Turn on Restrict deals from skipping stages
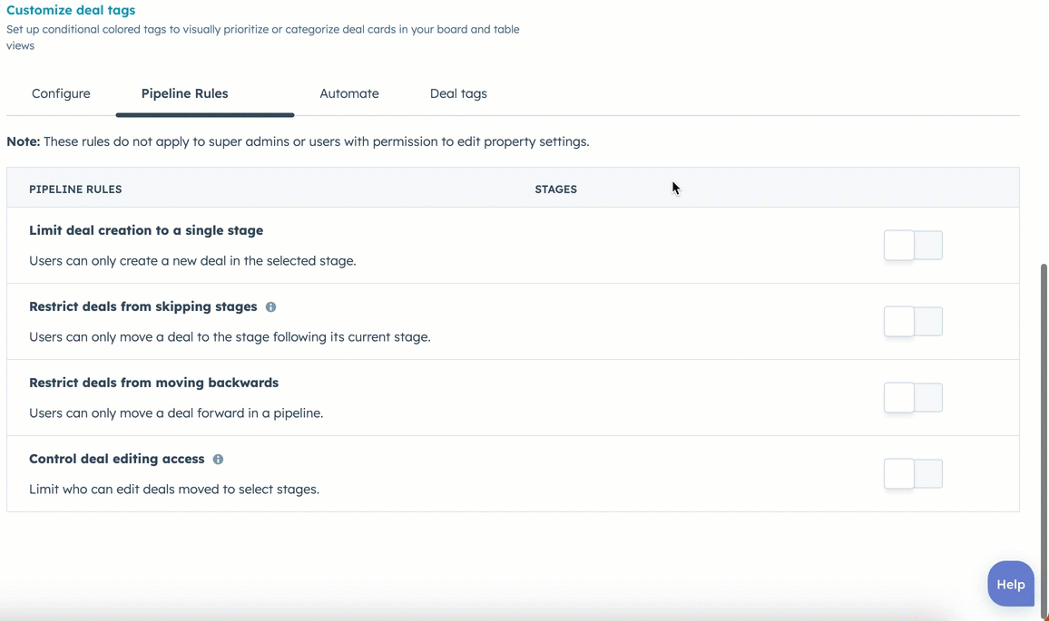 click(913, 321)
